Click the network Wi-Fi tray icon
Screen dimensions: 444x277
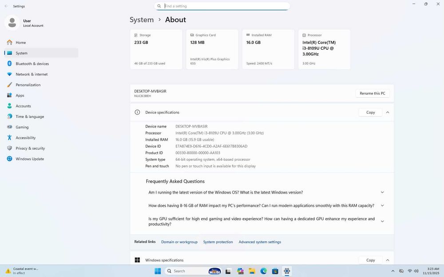409,271
